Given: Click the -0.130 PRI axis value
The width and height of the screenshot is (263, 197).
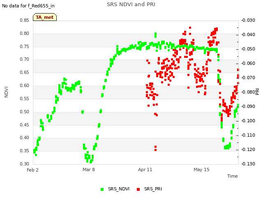Looking at the screenshot, I should point(248,164).
